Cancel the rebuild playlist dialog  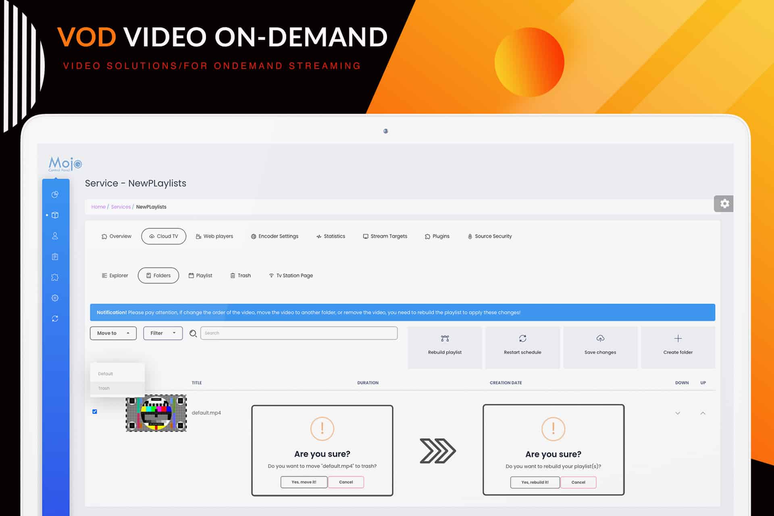(578, 483)
